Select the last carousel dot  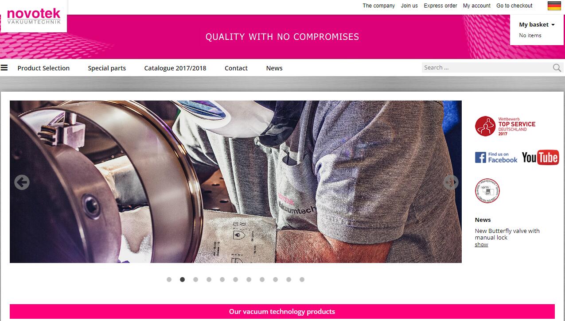pyautogui.click(x=302, y=279)
